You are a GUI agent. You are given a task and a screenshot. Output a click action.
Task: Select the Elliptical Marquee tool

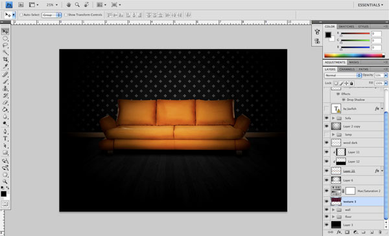[x=5, y=39]
